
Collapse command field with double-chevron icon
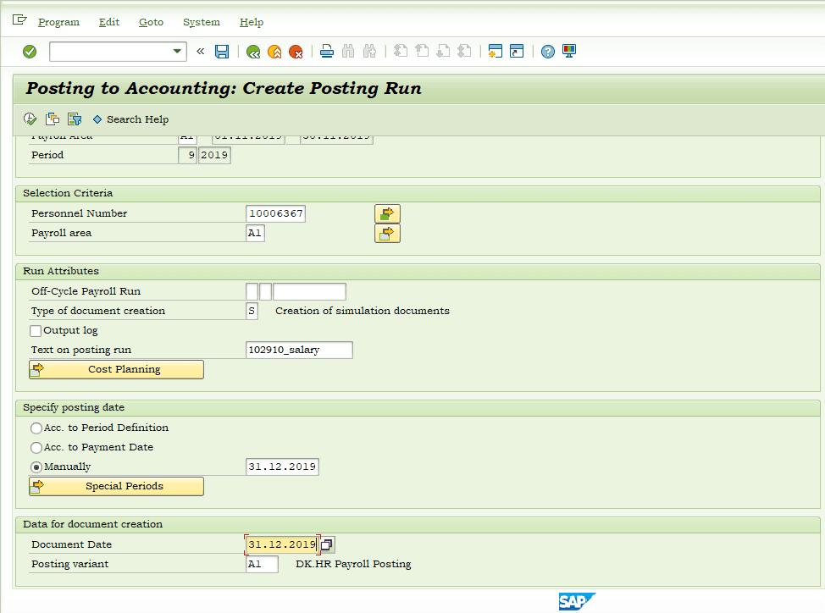point(201,52)
